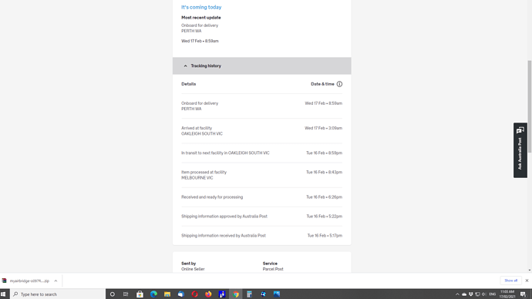Click the ENG language indicator
Screen dimensions: 532x299
(x=493, y=294)
